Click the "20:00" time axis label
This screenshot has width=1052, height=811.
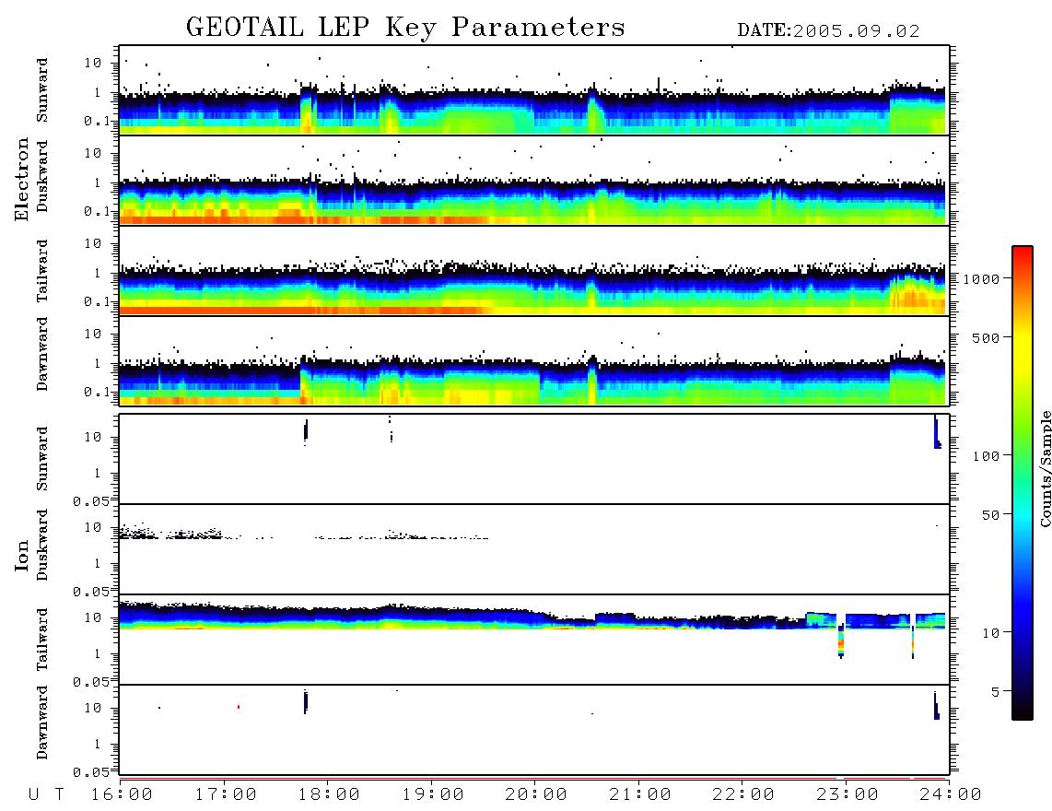536,794
